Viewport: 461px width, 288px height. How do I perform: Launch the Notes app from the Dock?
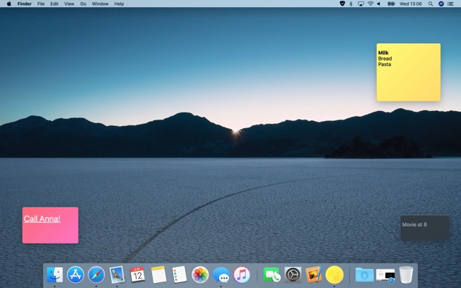pyautogui.click(x=158, y=275)
